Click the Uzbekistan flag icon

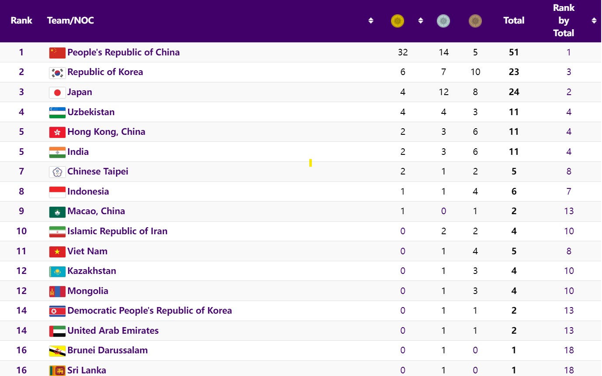click(57, 113)
